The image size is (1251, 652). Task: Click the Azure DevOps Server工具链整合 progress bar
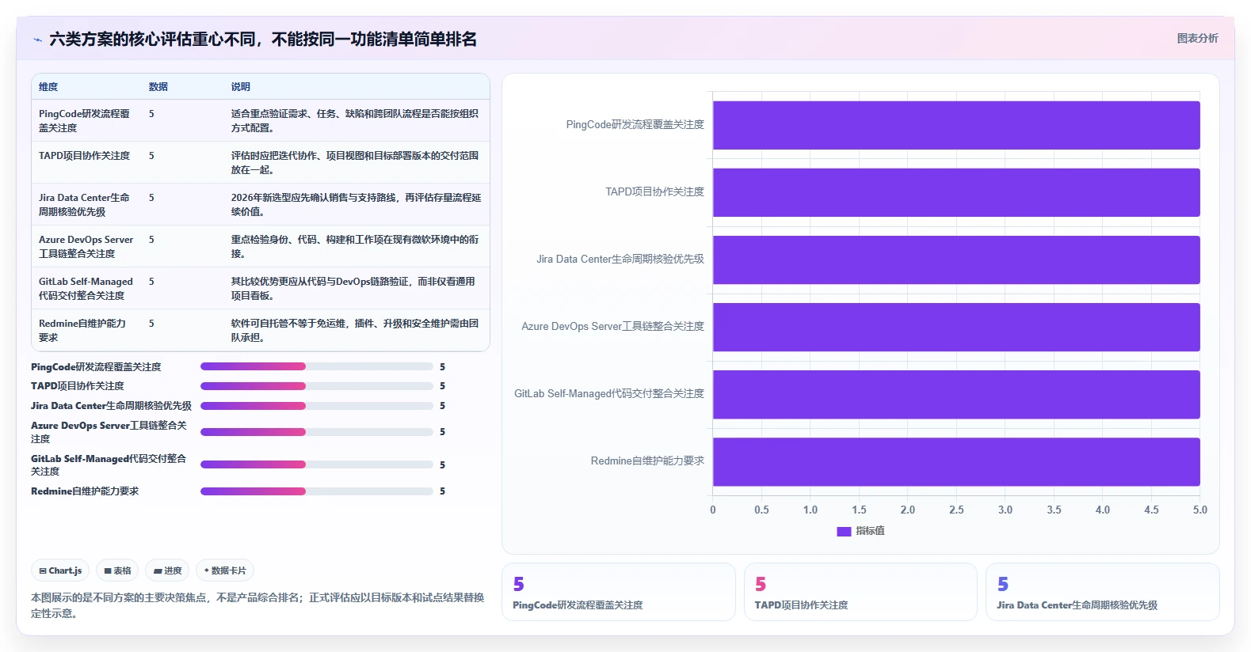[317, 432]
